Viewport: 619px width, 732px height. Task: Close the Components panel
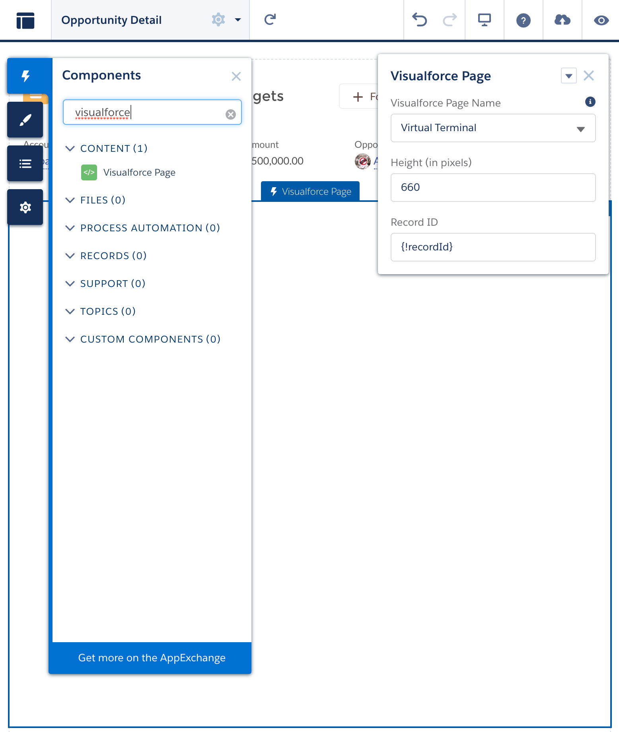[236, 76]
